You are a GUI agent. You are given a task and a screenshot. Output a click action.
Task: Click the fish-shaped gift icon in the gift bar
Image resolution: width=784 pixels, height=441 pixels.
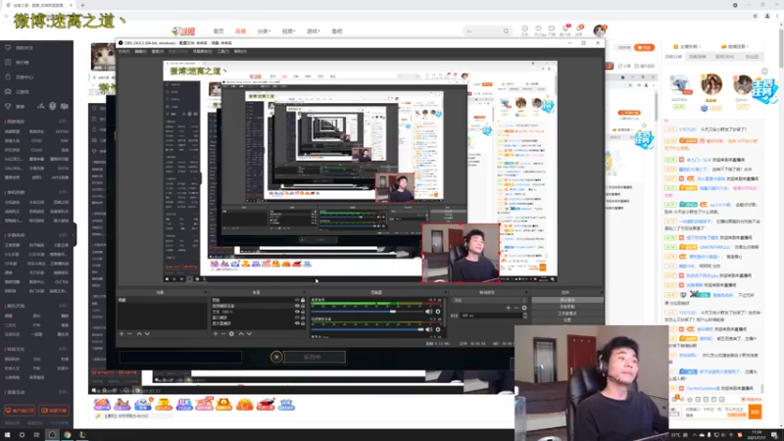click(266, 404)
